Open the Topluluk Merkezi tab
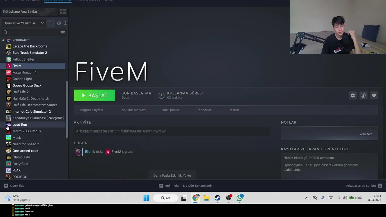 click(133, 110)
